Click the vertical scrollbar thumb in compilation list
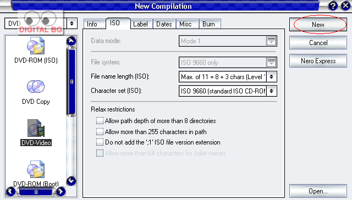The image size is (352, 200). (71, 82)
